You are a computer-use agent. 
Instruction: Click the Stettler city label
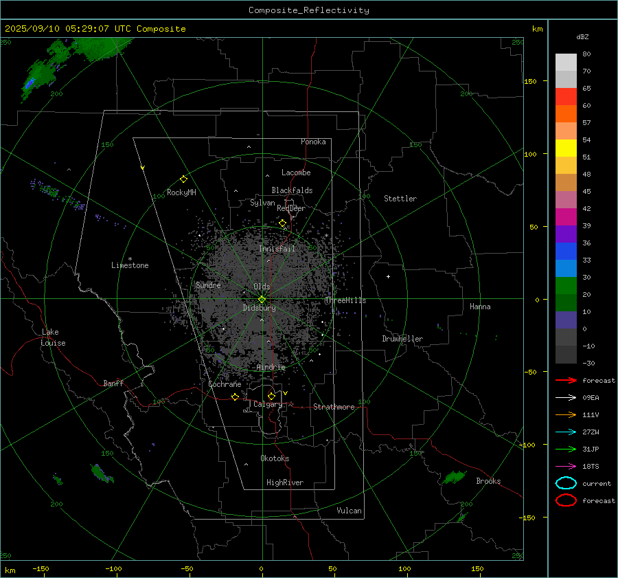pos(400,199)
